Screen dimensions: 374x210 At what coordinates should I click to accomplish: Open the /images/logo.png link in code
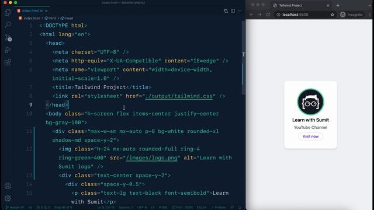(151, 157)
